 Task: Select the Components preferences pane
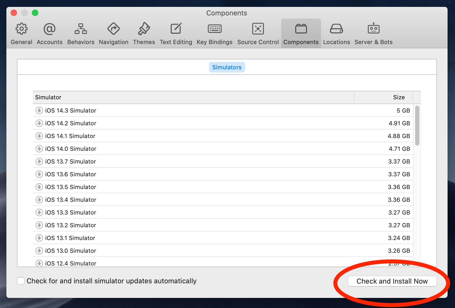tap(301, 33)
